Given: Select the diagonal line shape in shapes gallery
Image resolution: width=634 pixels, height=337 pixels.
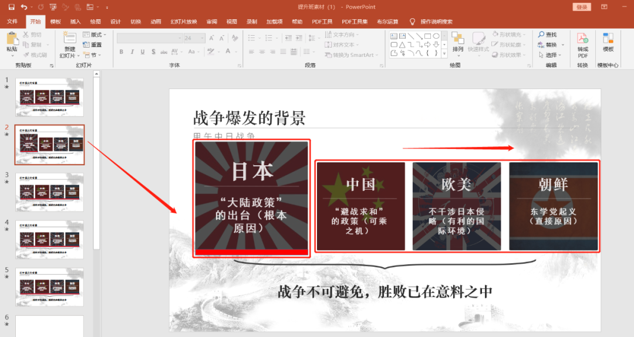Looking at the screenshot, I should (x=410, y=36).
